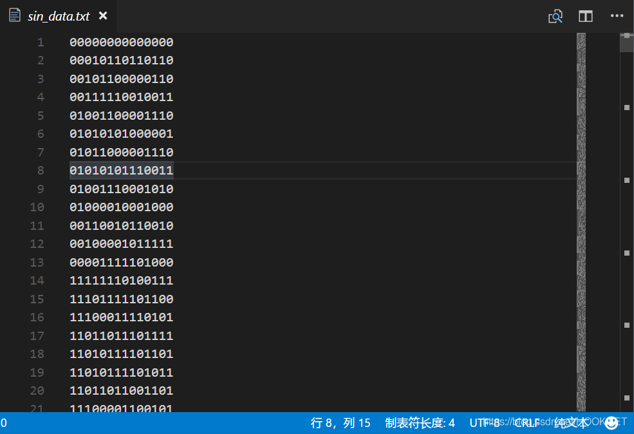Click the vertical scrollbar thumb at top
Screen dimensions: 634x434
627,42
